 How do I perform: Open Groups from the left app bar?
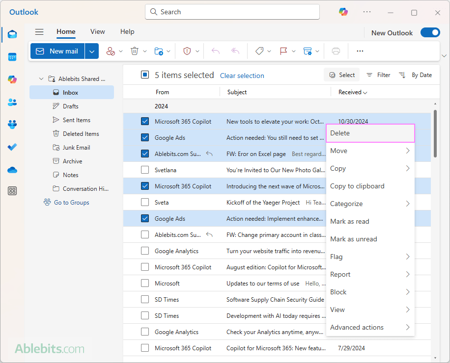12,125
